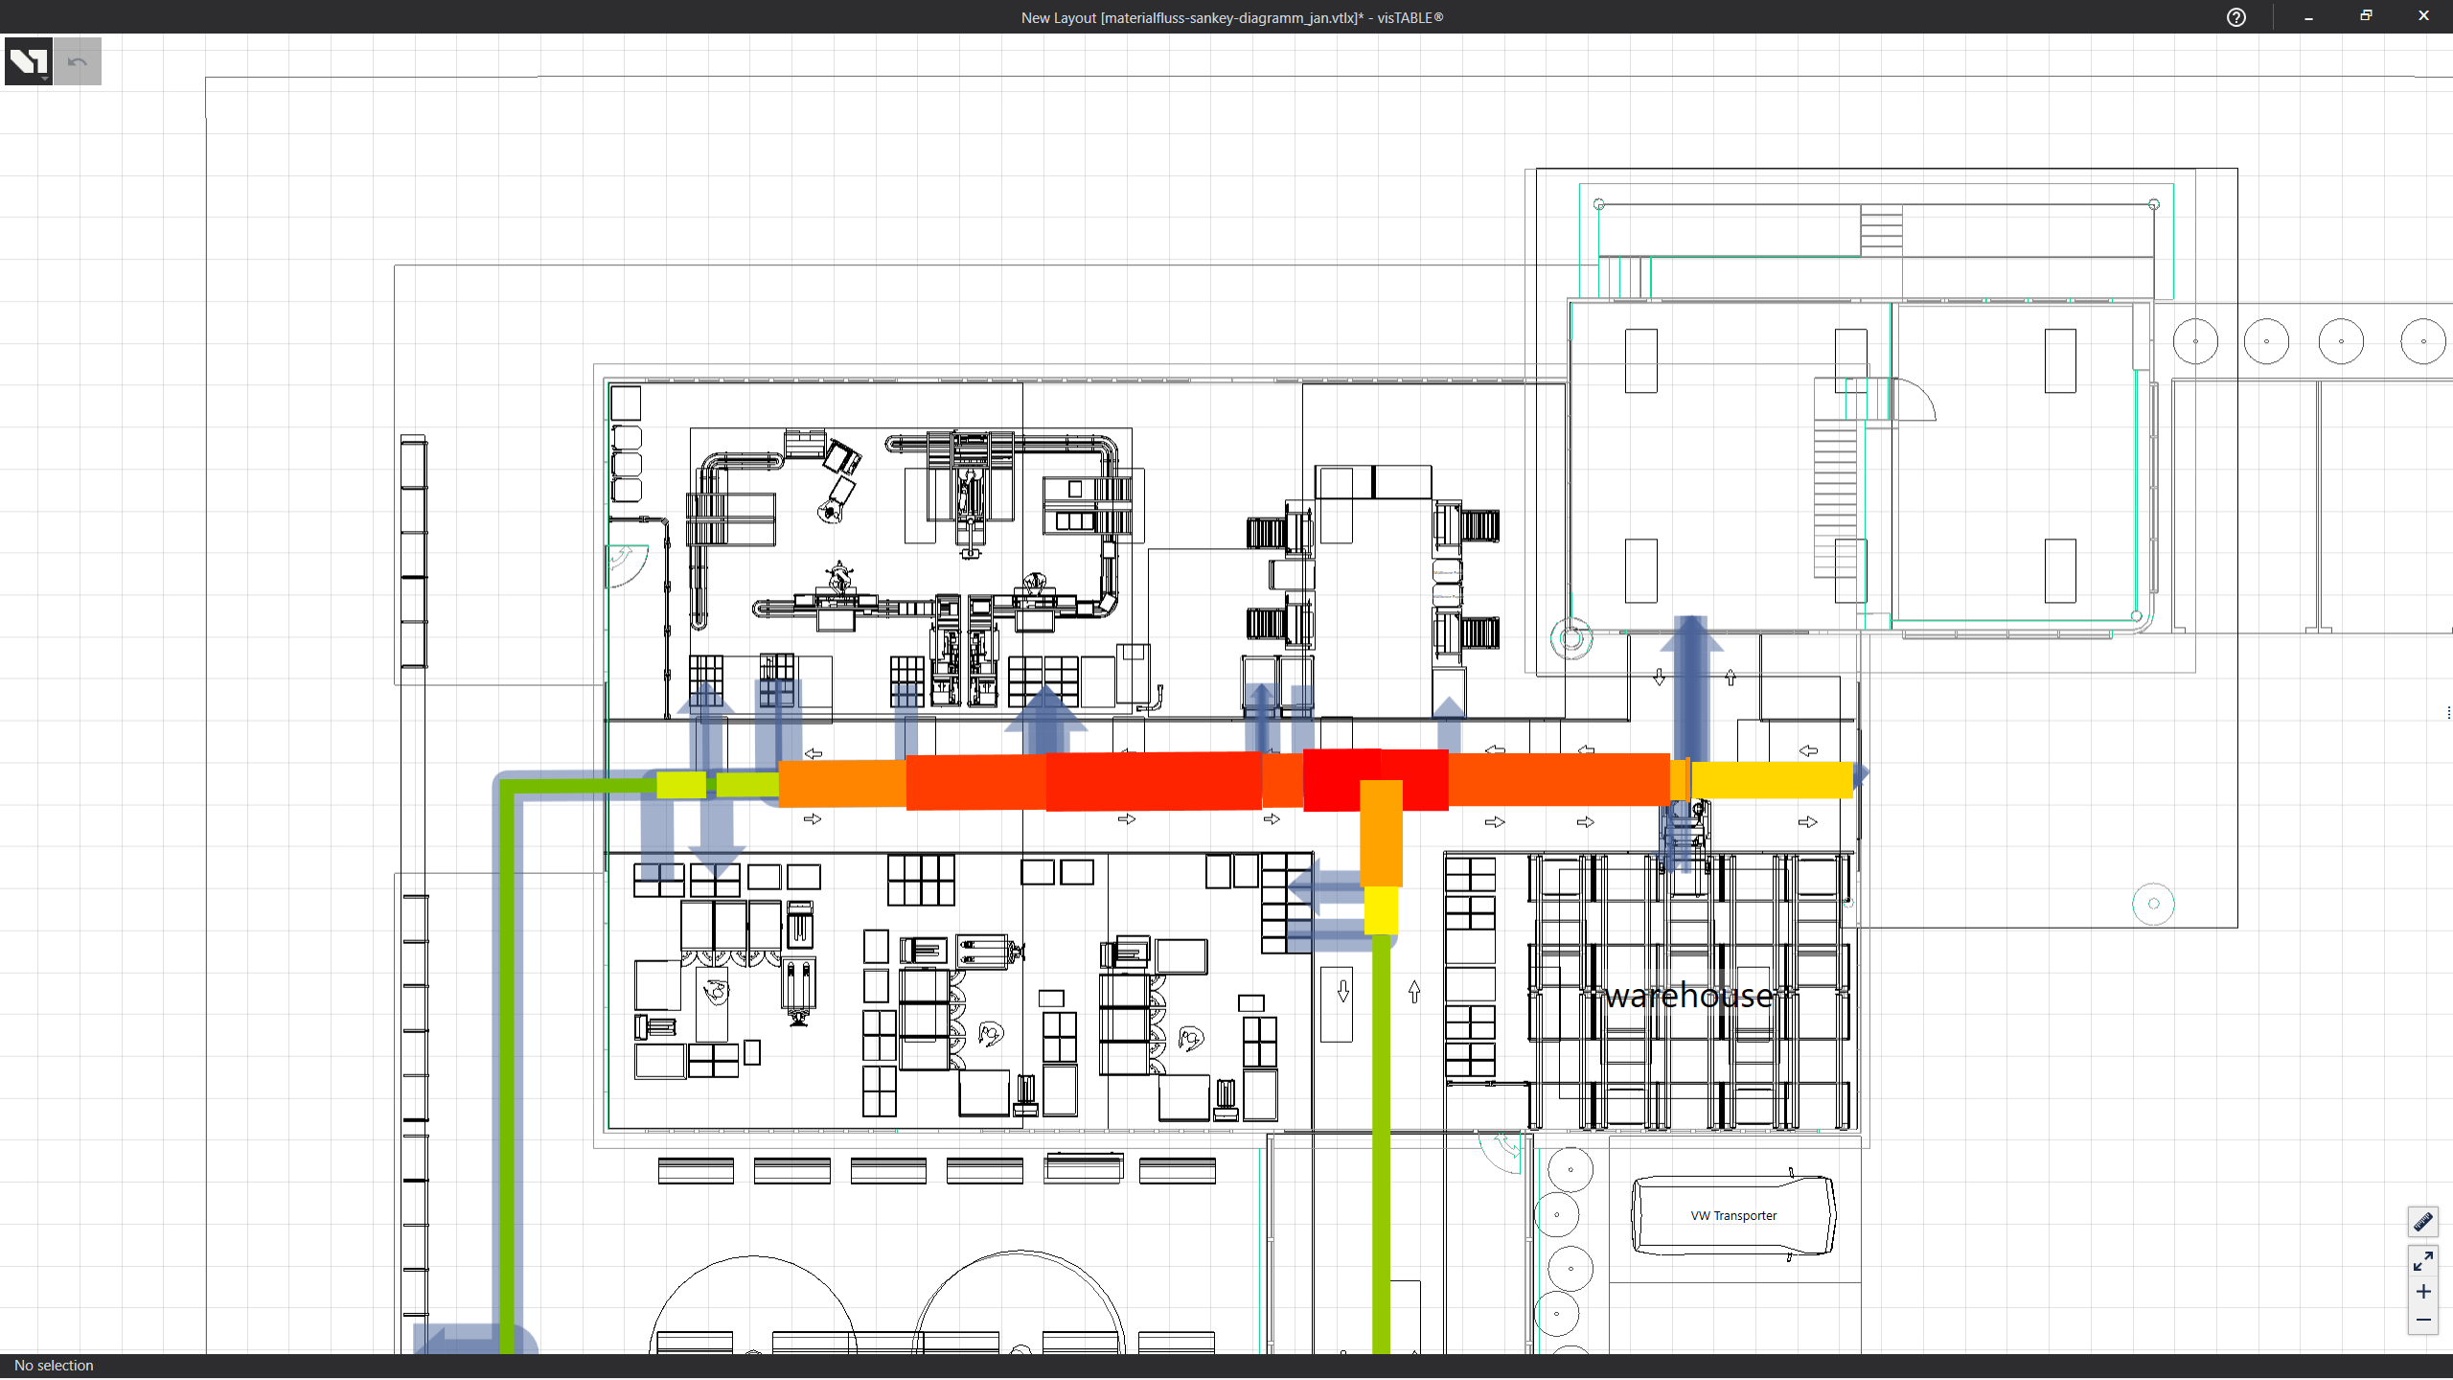Select the gold-yellow flow segment at the right end
Image resolution: width=2453 pixels, height=1380 pixels.
pyautogui.click(x=1771, y=780)
